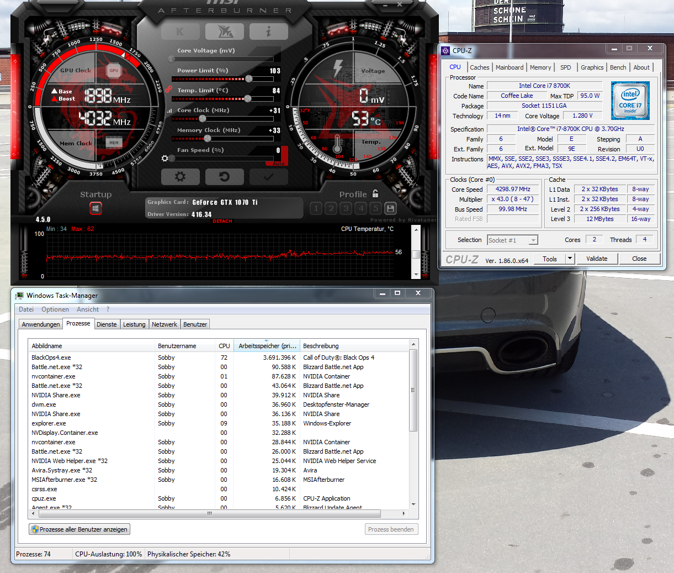Click the Memory Clock slider handle
Viewport: 674px width, 573px height.
(x=208, y=139)
